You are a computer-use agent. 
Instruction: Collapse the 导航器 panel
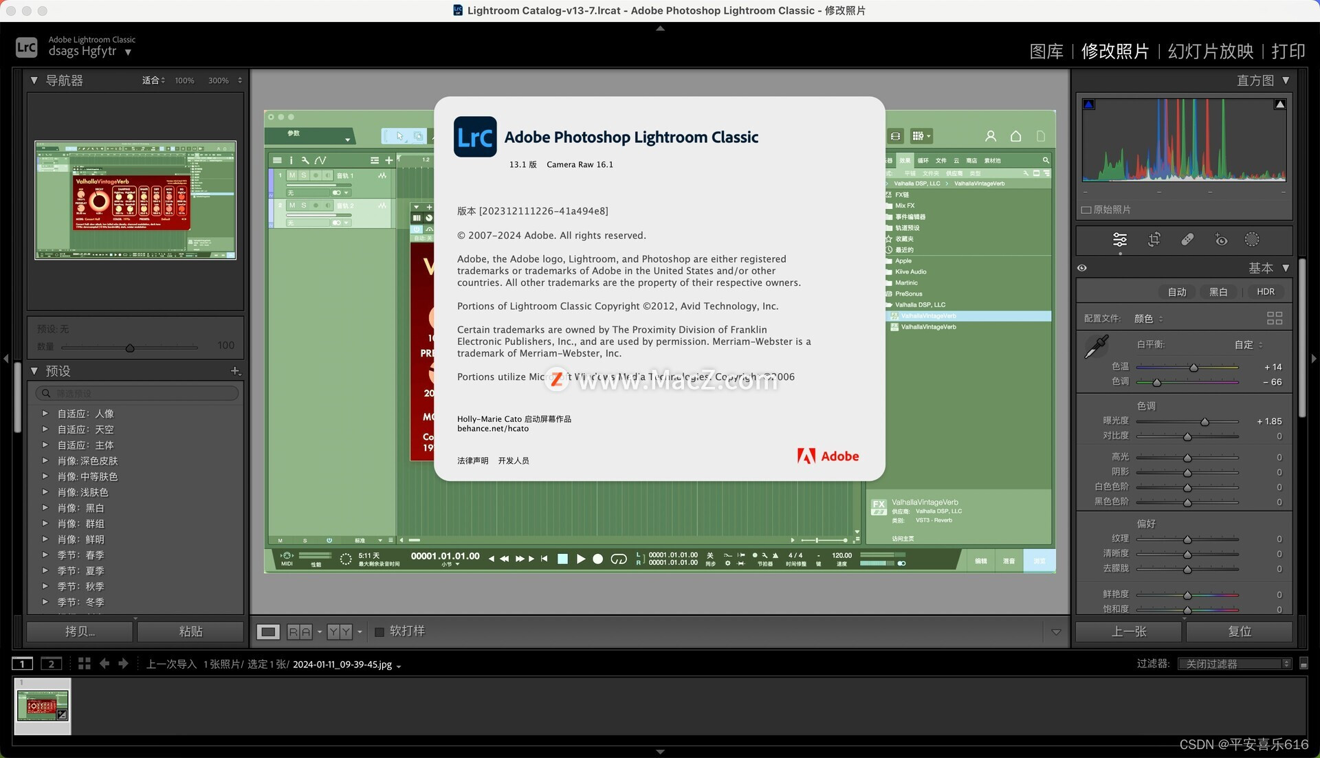[x=34, y=80]
